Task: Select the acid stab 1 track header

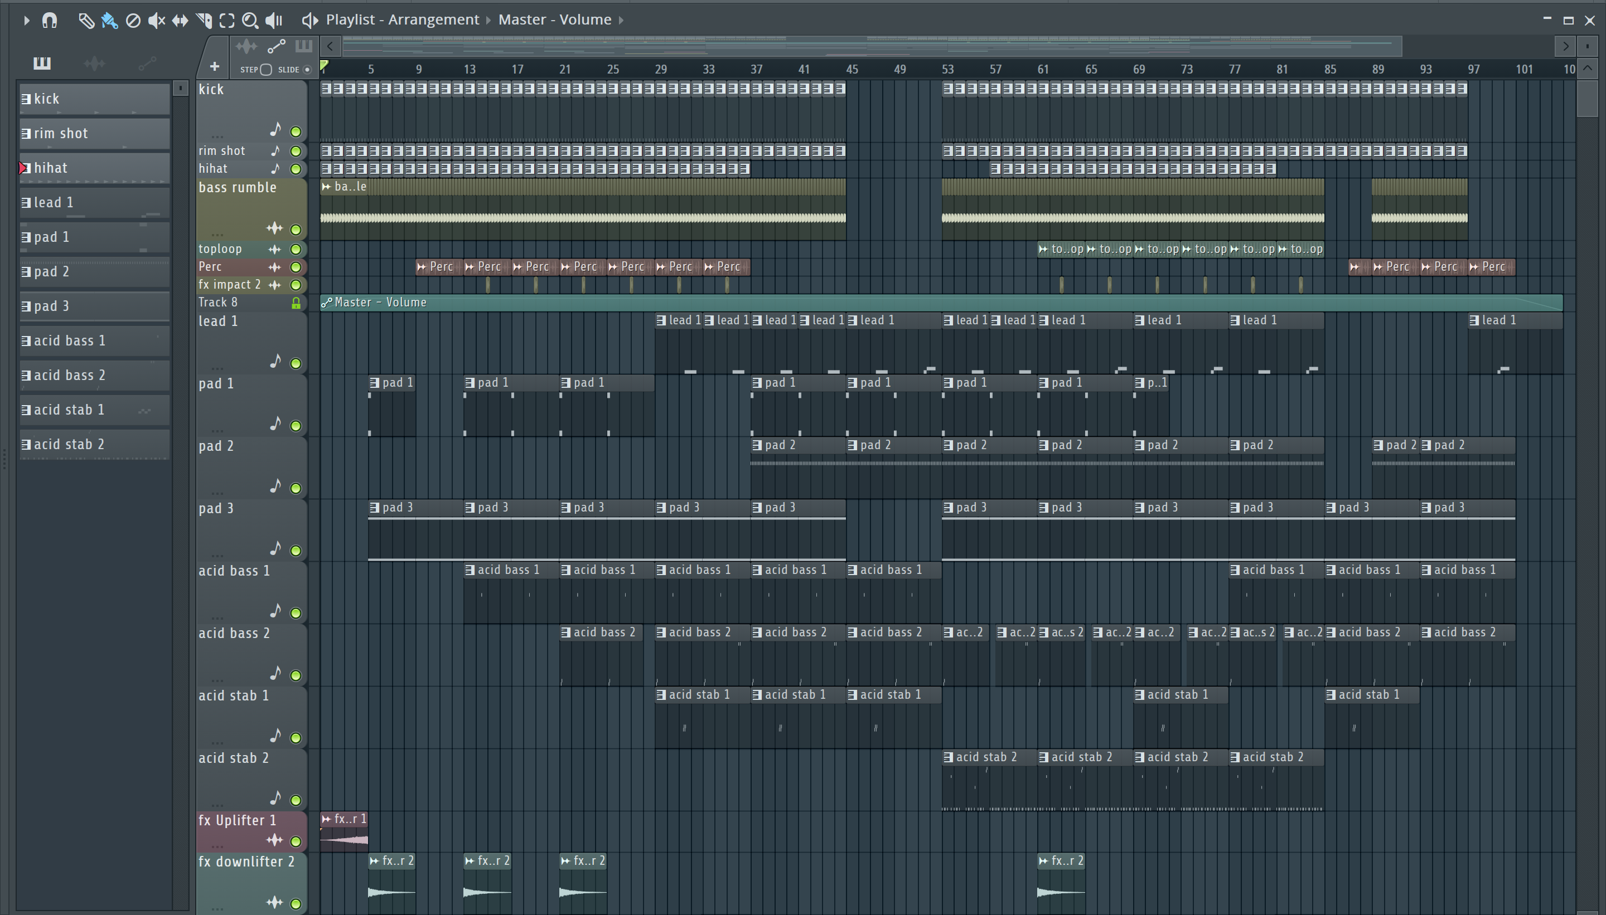Action: [251, 717]
